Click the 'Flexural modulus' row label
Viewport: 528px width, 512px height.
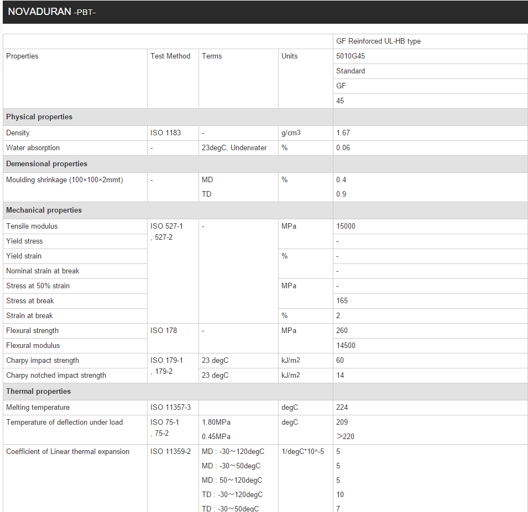click(33, 346)
